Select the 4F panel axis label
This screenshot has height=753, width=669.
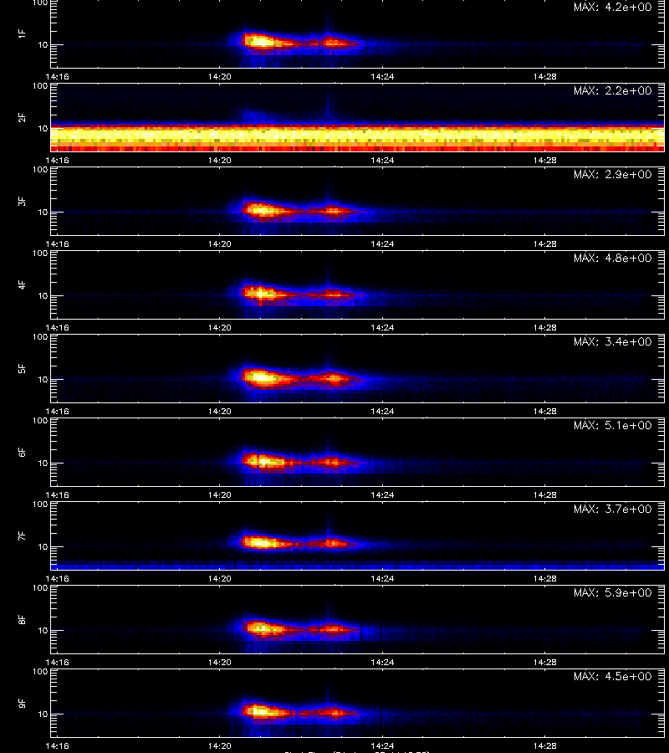pos(22,284)
